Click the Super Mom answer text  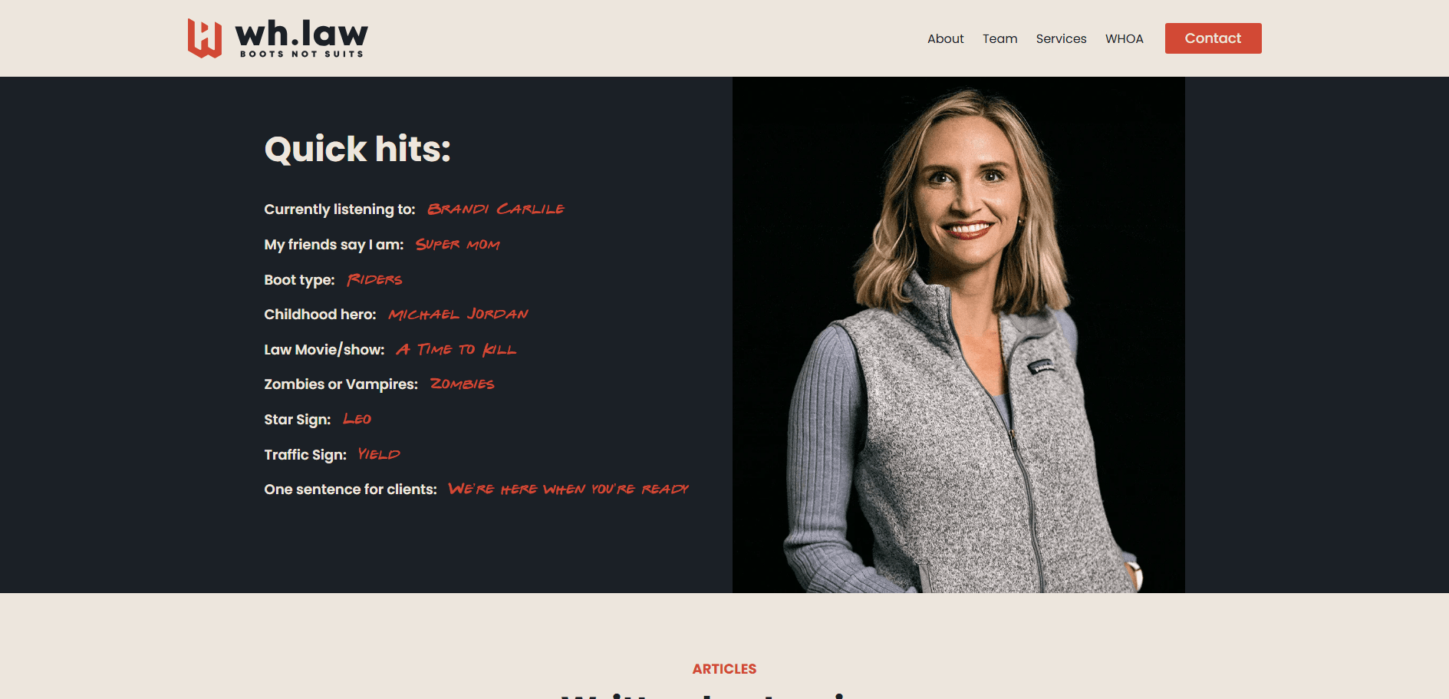click(x=457, y=244)
